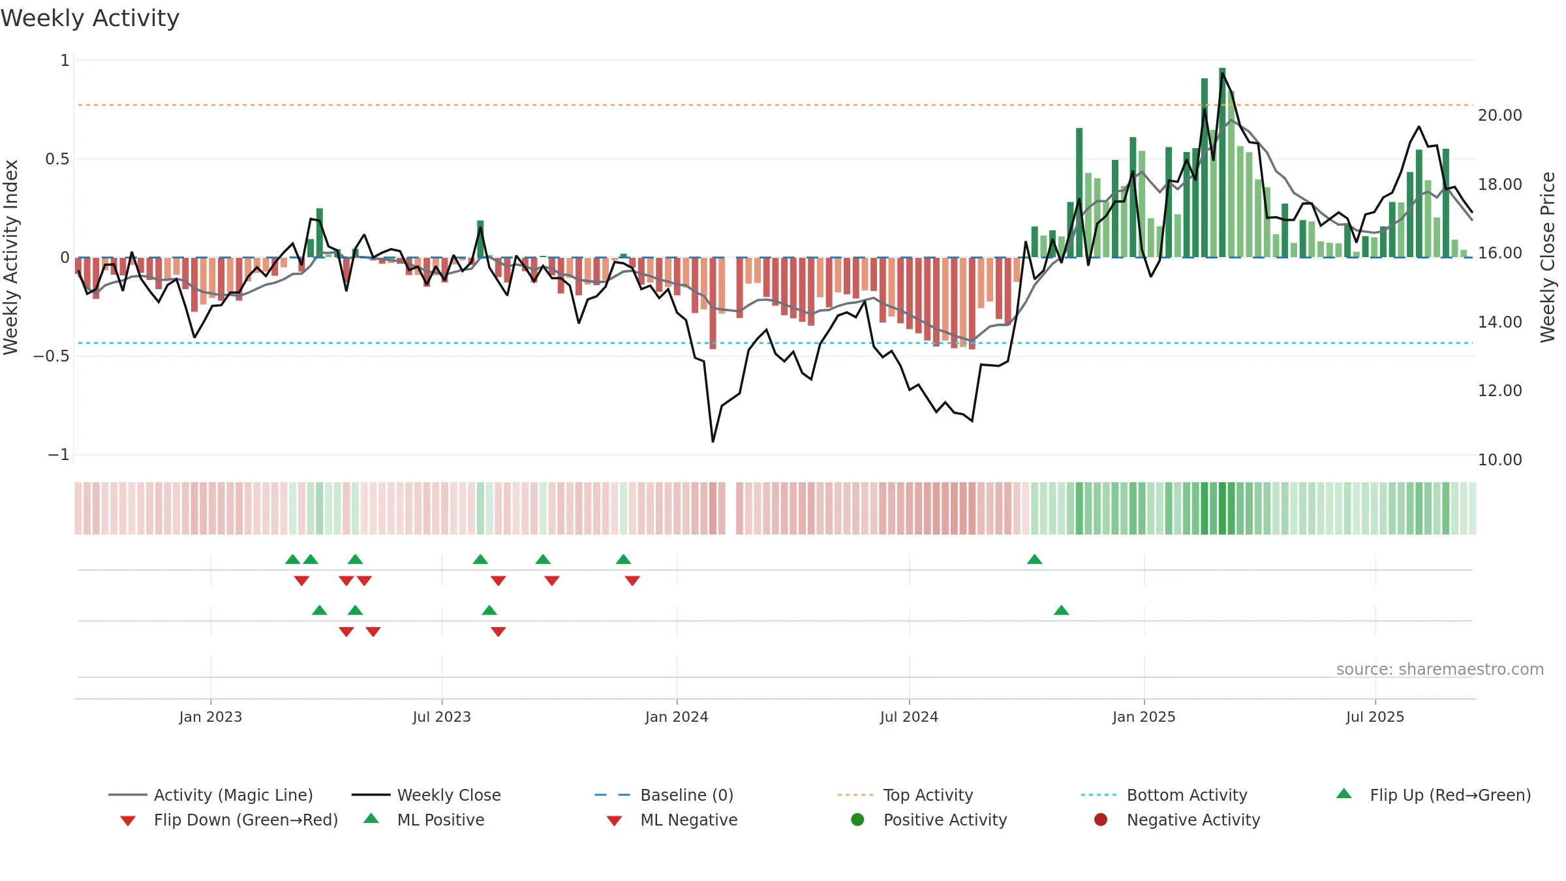The width and height of the screenshot is (1566, 881).
Task: Click the Weekly Close Price axis title
Action: [1548, 257]
